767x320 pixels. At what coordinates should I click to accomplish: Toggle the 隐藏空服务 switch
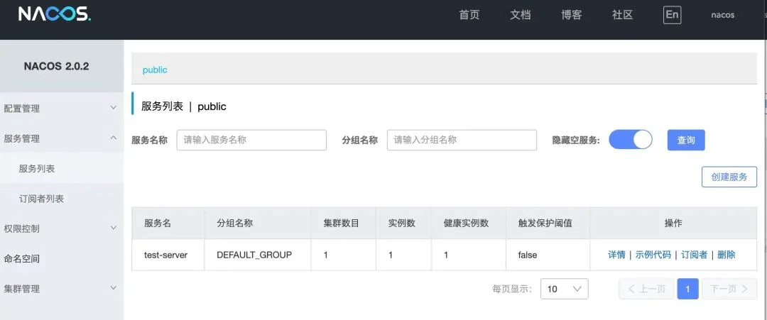pos(630,140)
